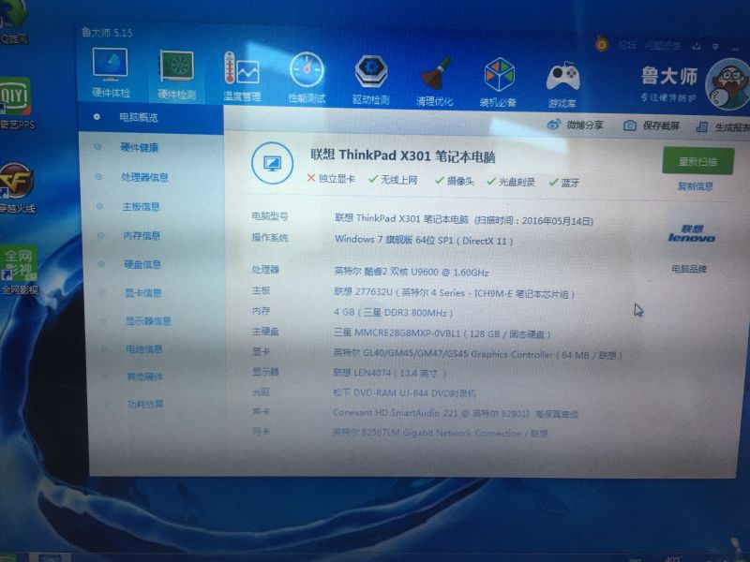This screenshot has width=750, height=562.
Task: Click the optical drive value 松下 DVD-RAM UJ-844
Action: coord(405,392)
